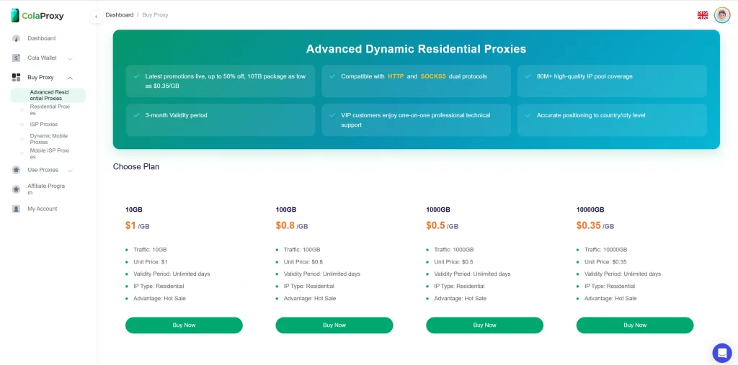
Task: Expand the Use Proxies submenu chevron
Action: tap(70, 170)
